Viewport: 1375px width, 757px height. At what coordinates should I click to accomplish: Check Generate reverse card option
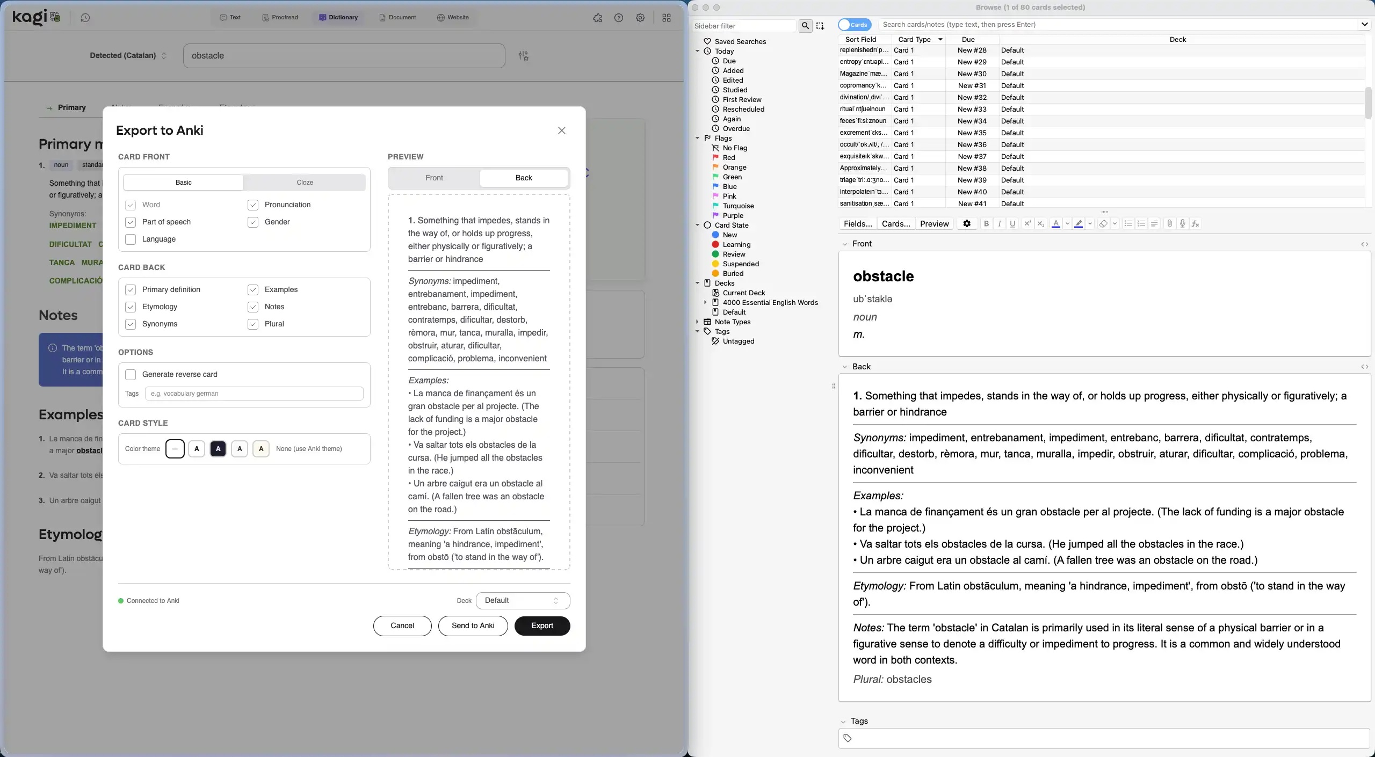pos(131,375)
